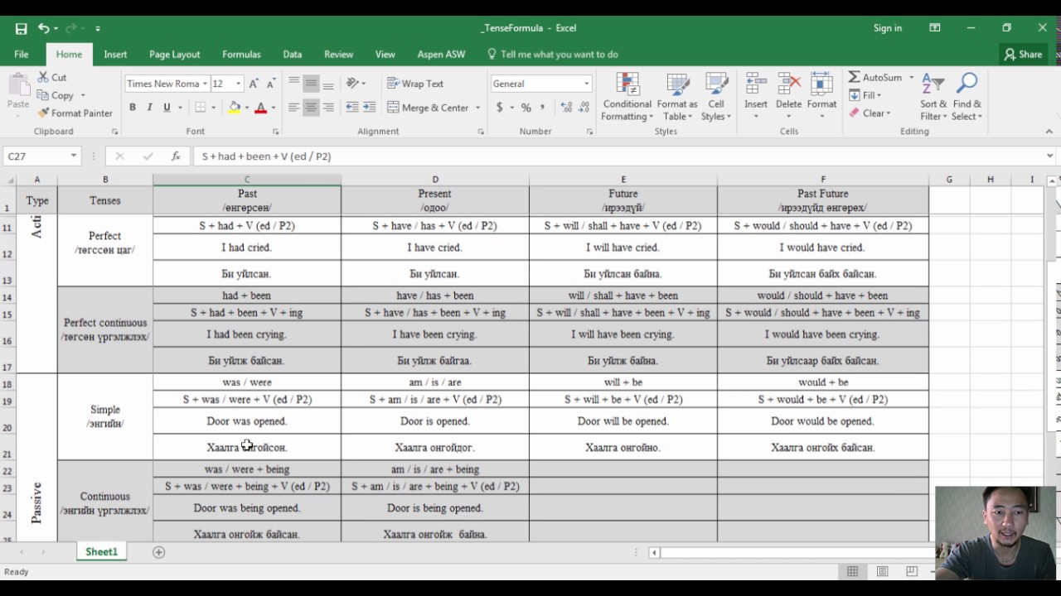Add a new sheet with plus button

click(158, 552)
